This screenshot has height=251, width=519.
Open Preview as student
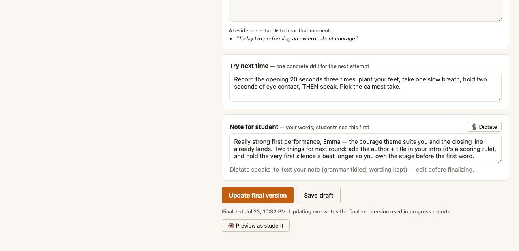tap(255, 225)
